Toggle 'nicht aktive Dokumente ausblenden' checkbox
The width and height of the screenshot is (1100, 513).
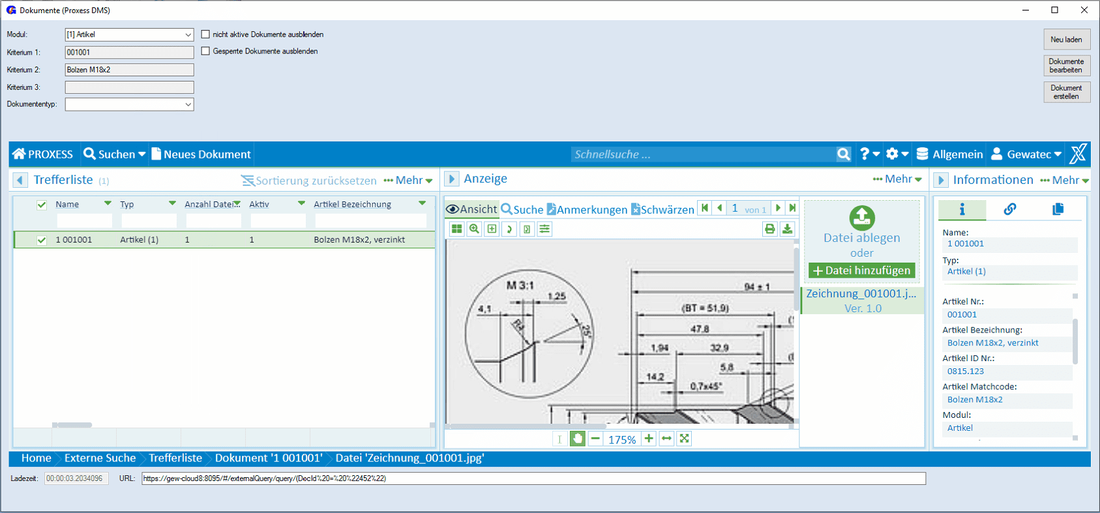click(205, 34)
